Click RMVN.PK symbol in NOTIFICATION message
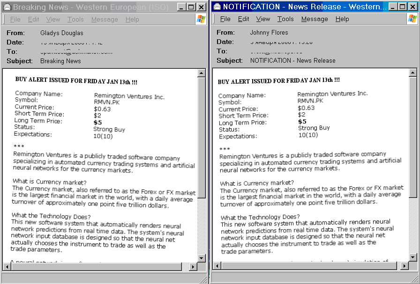Viewport: 420px width, 284px height. [310, 101]
